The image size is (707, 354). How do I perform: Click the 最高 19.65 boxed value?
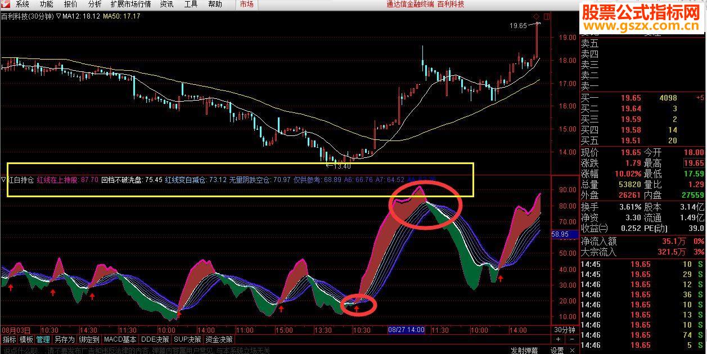click(x=694, y=163)
